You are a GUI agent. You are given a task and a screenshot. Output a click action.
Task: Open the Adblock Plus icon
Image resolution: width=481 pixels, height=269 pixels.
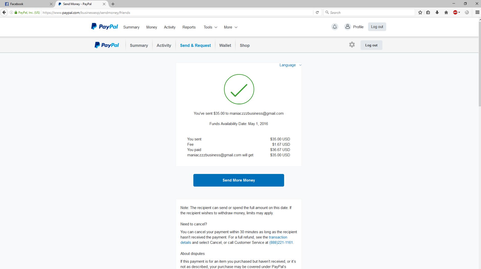tap(455, 12)
